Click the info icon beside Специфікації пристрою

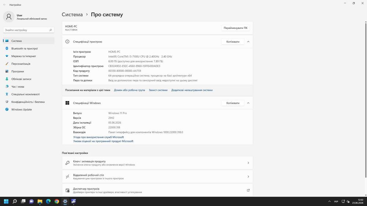pos(68,41)
